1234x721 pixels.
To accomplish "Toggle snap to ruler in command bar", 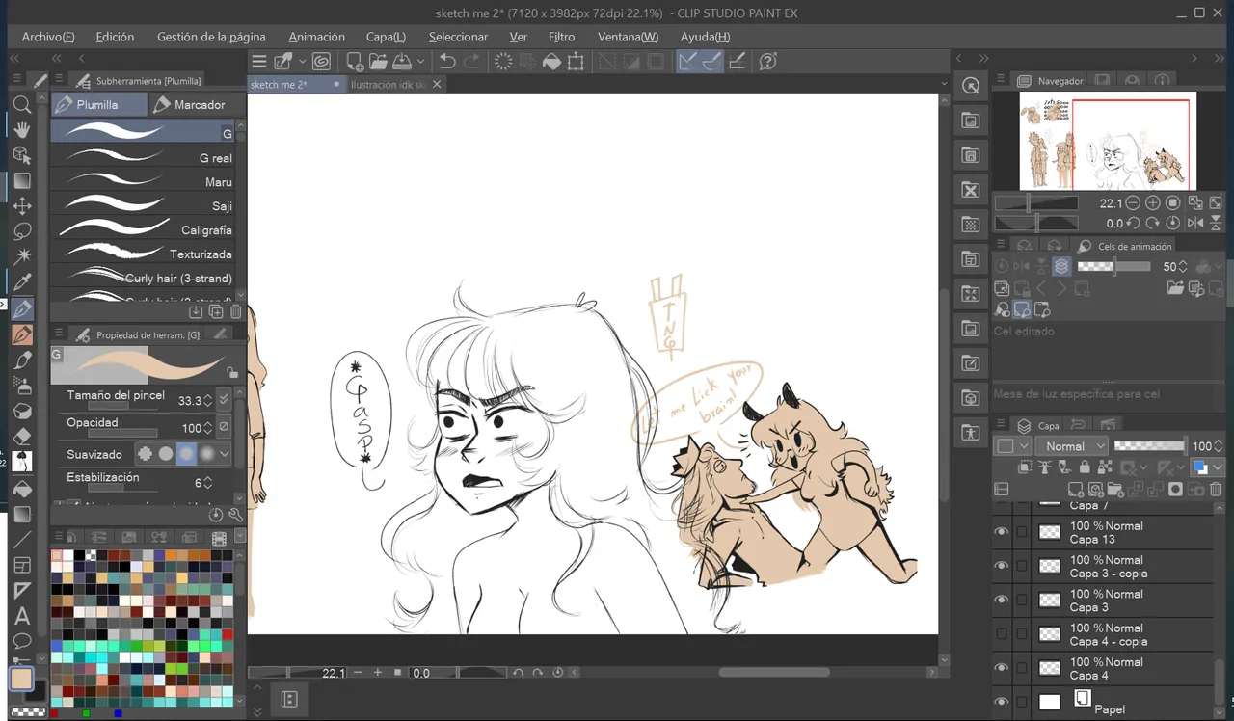I will [x=688, y=62].
